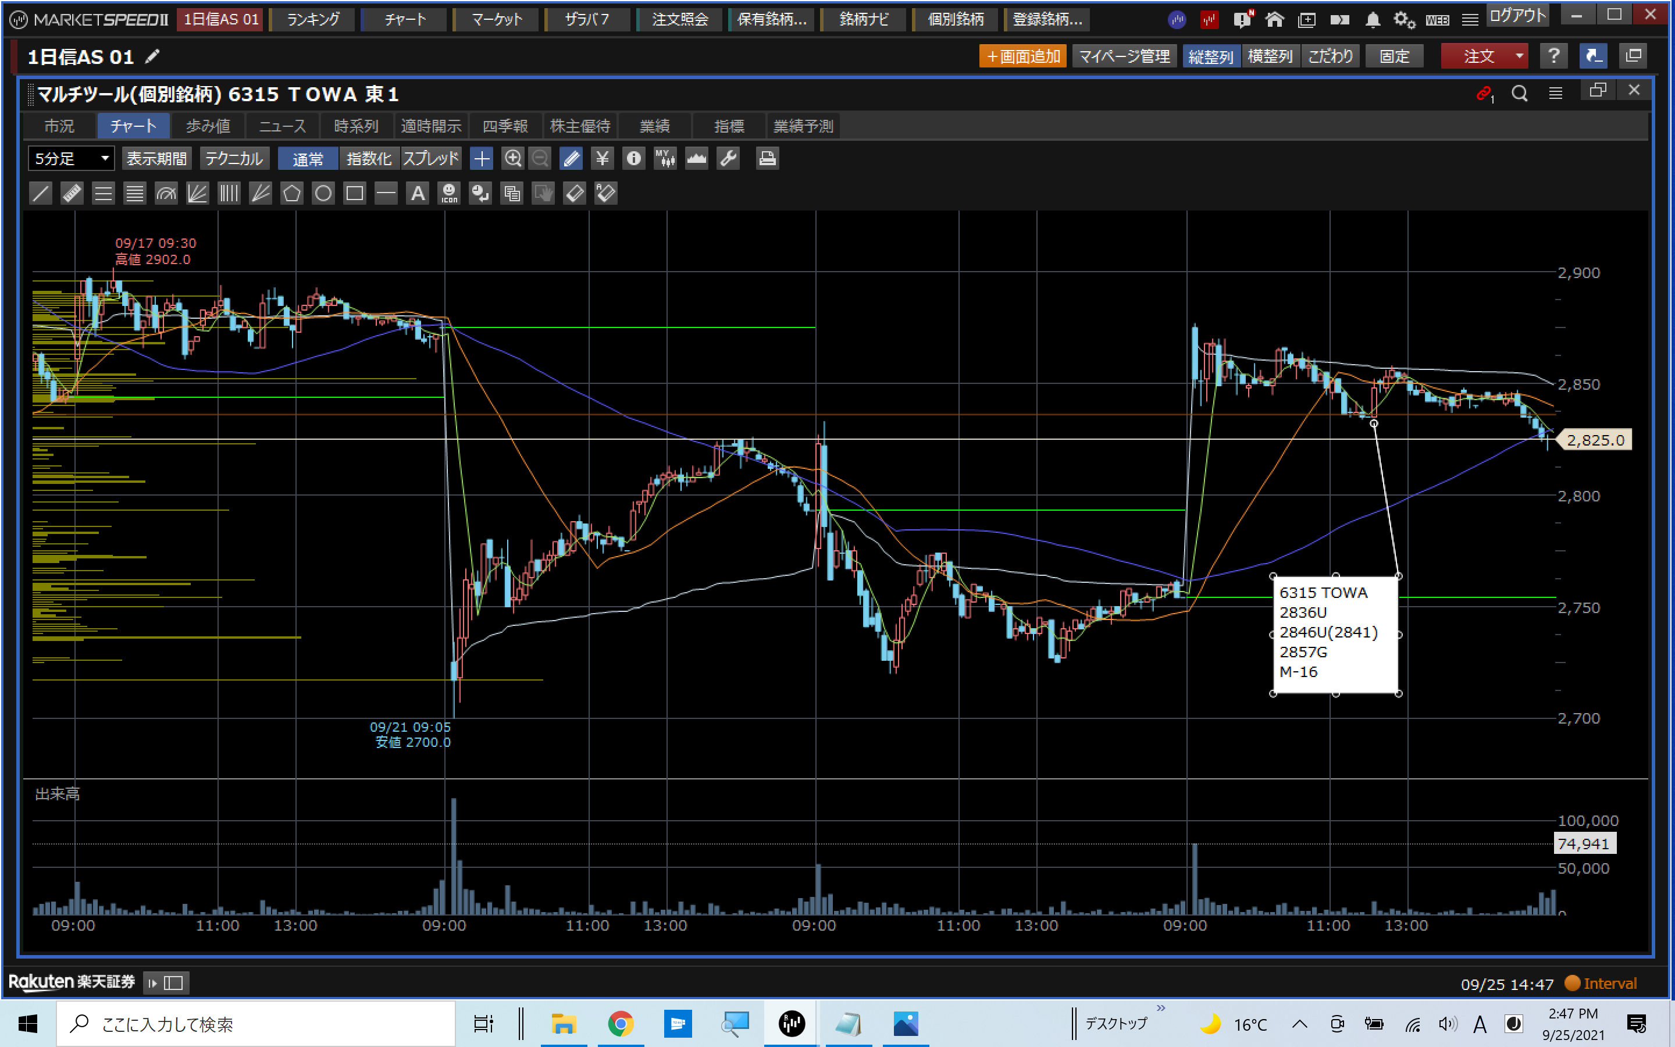Click the ＋画面追加 button

pyautogui.click(x=1022, y=56)
